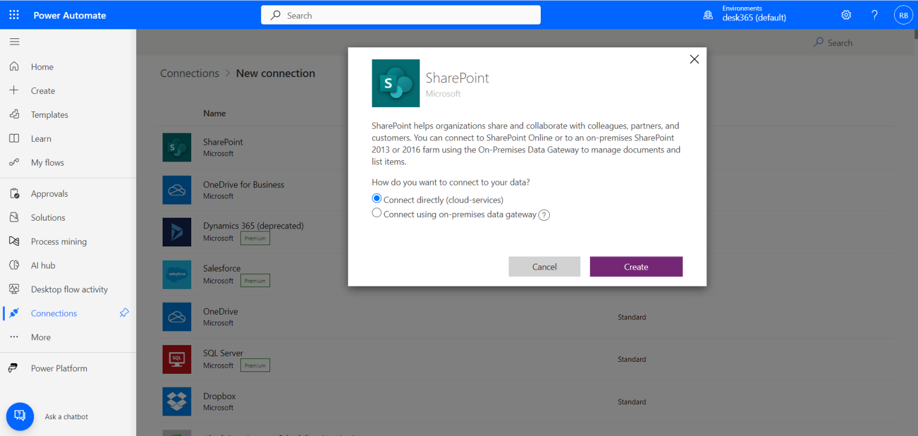Open the app launcher waffle icon

point(14,15)
